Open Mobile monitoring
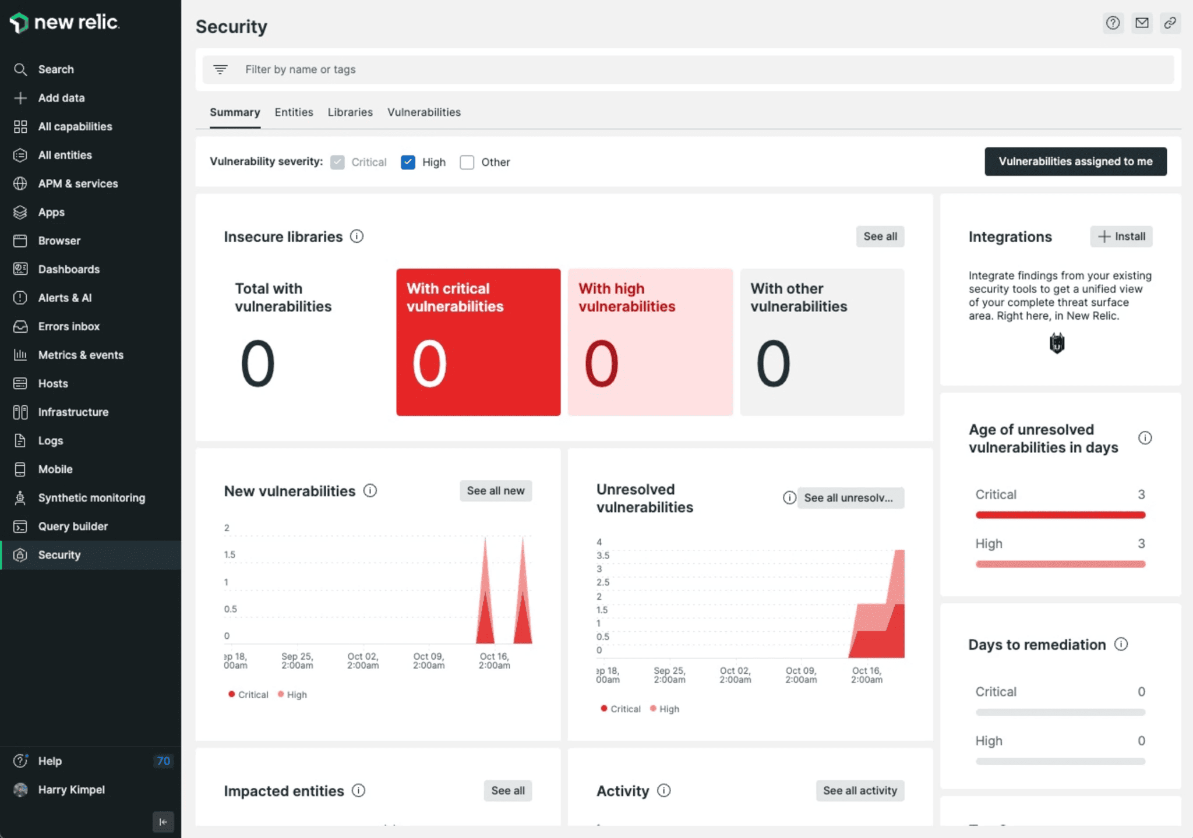Viewport: 1193px width, 838px height. tap(55, 469)
